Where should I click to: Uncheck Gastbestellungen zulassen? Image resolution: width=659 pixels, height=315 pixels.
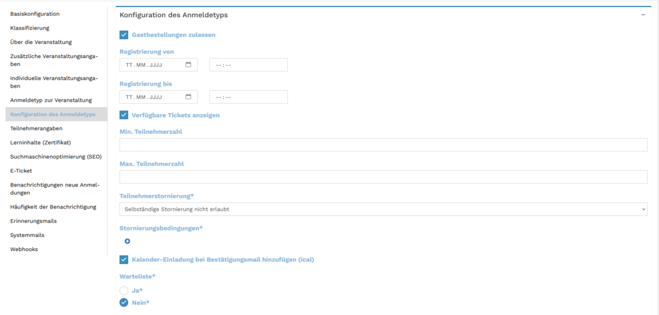(124, 35)
